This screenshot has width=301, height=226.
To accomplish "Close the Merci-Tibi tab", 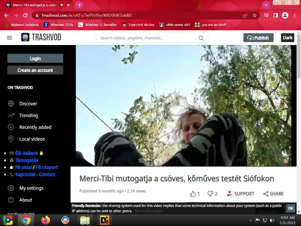I will 68,5.
